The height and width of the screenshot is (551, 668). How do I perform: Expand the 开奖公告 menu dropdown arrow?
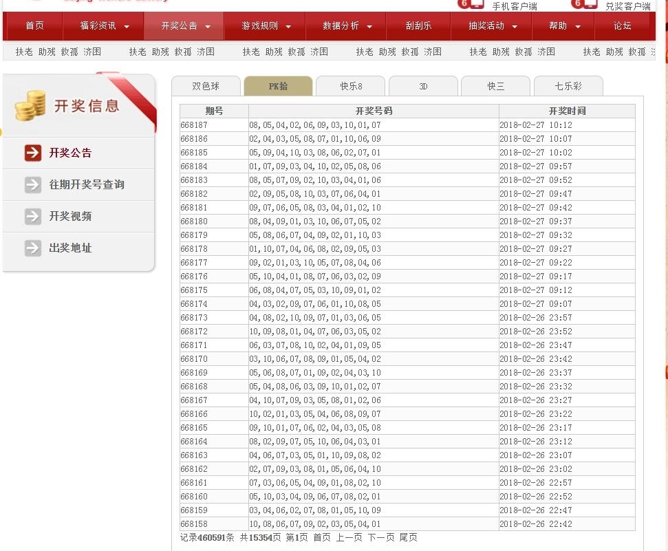(x=208, y=26)
